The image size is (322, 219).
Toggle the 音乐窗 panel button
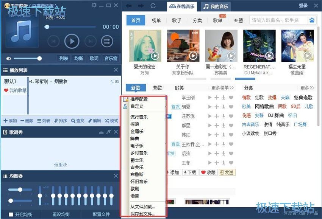point(111,59)
